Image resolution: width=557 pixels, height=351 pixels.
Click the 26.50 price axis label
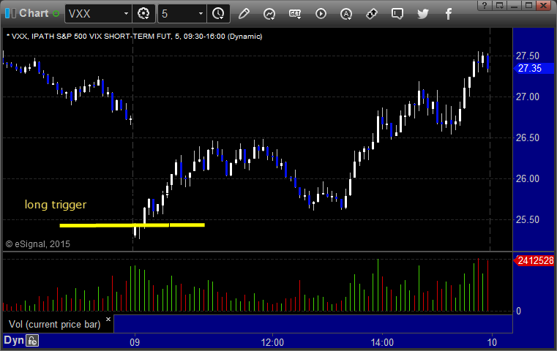coord(528,137)
